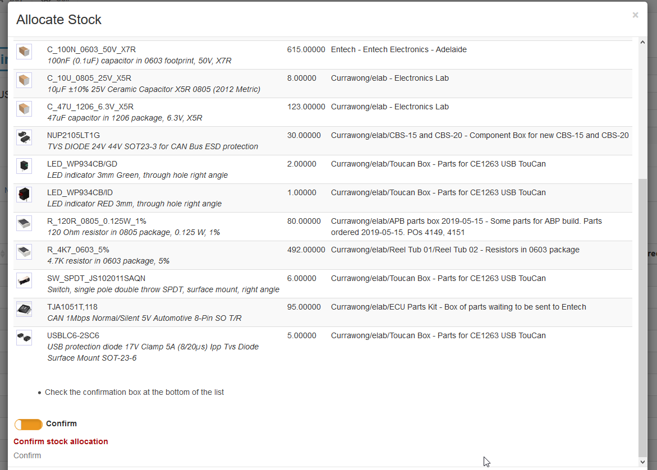Click the C_10U_0805_25V_X5R capacitor thumbnail
Screen dimensions: 657x470
[24, 80]
